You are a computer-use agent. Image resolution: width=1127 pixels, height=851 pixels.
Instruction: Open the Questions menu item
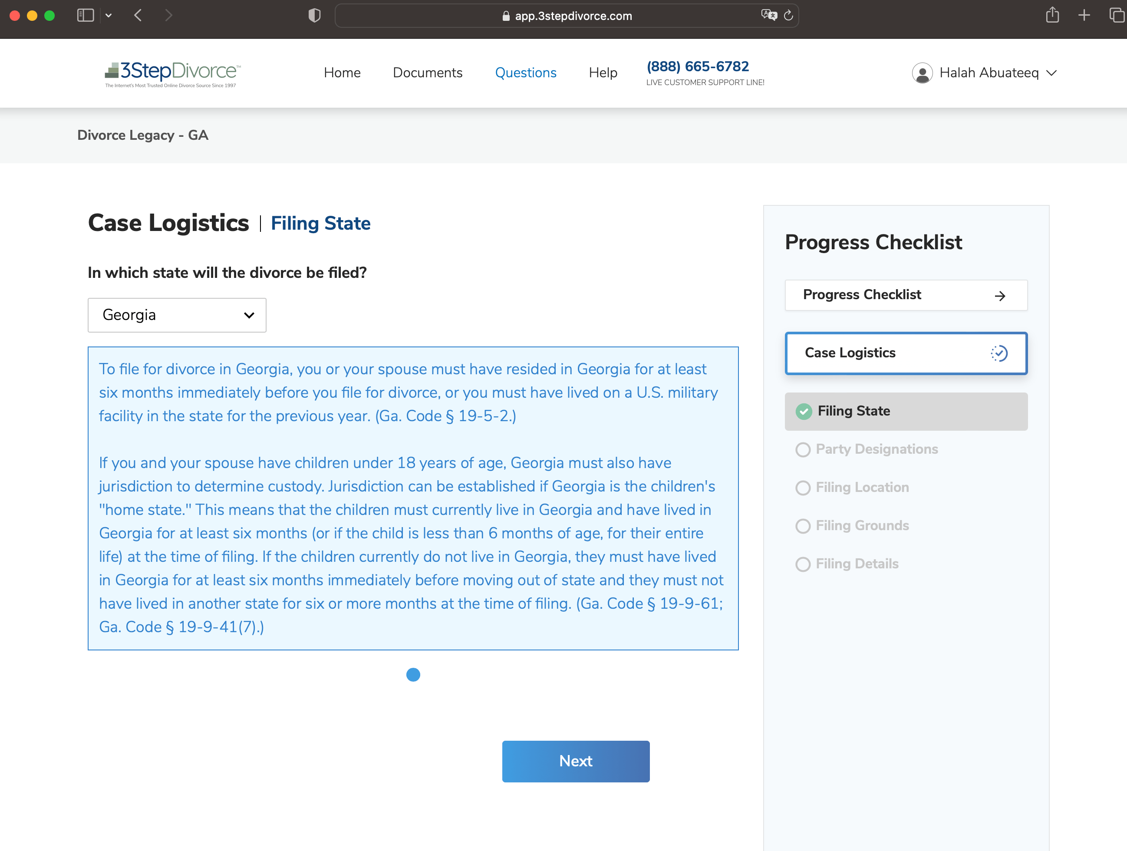(525, 73)
